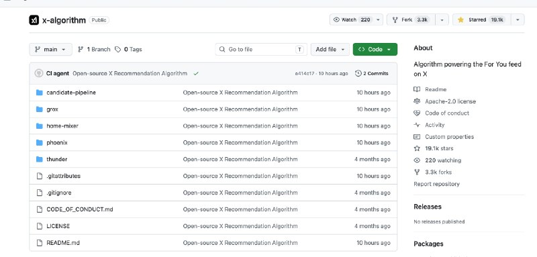This screenshot has width=537, height=257.
Task: Open the CODE_OF_CONDUCT.md file name
Action: [x=80, y=209]
